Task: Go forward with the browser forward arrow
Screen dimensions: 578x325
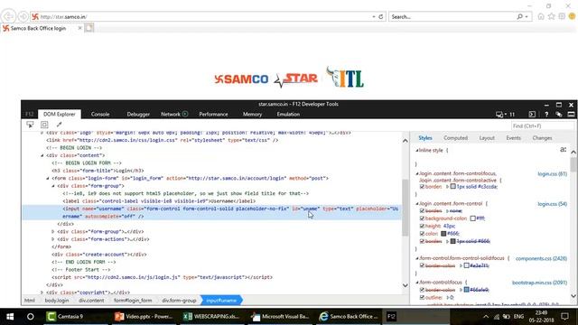Action: coord(23,16)
